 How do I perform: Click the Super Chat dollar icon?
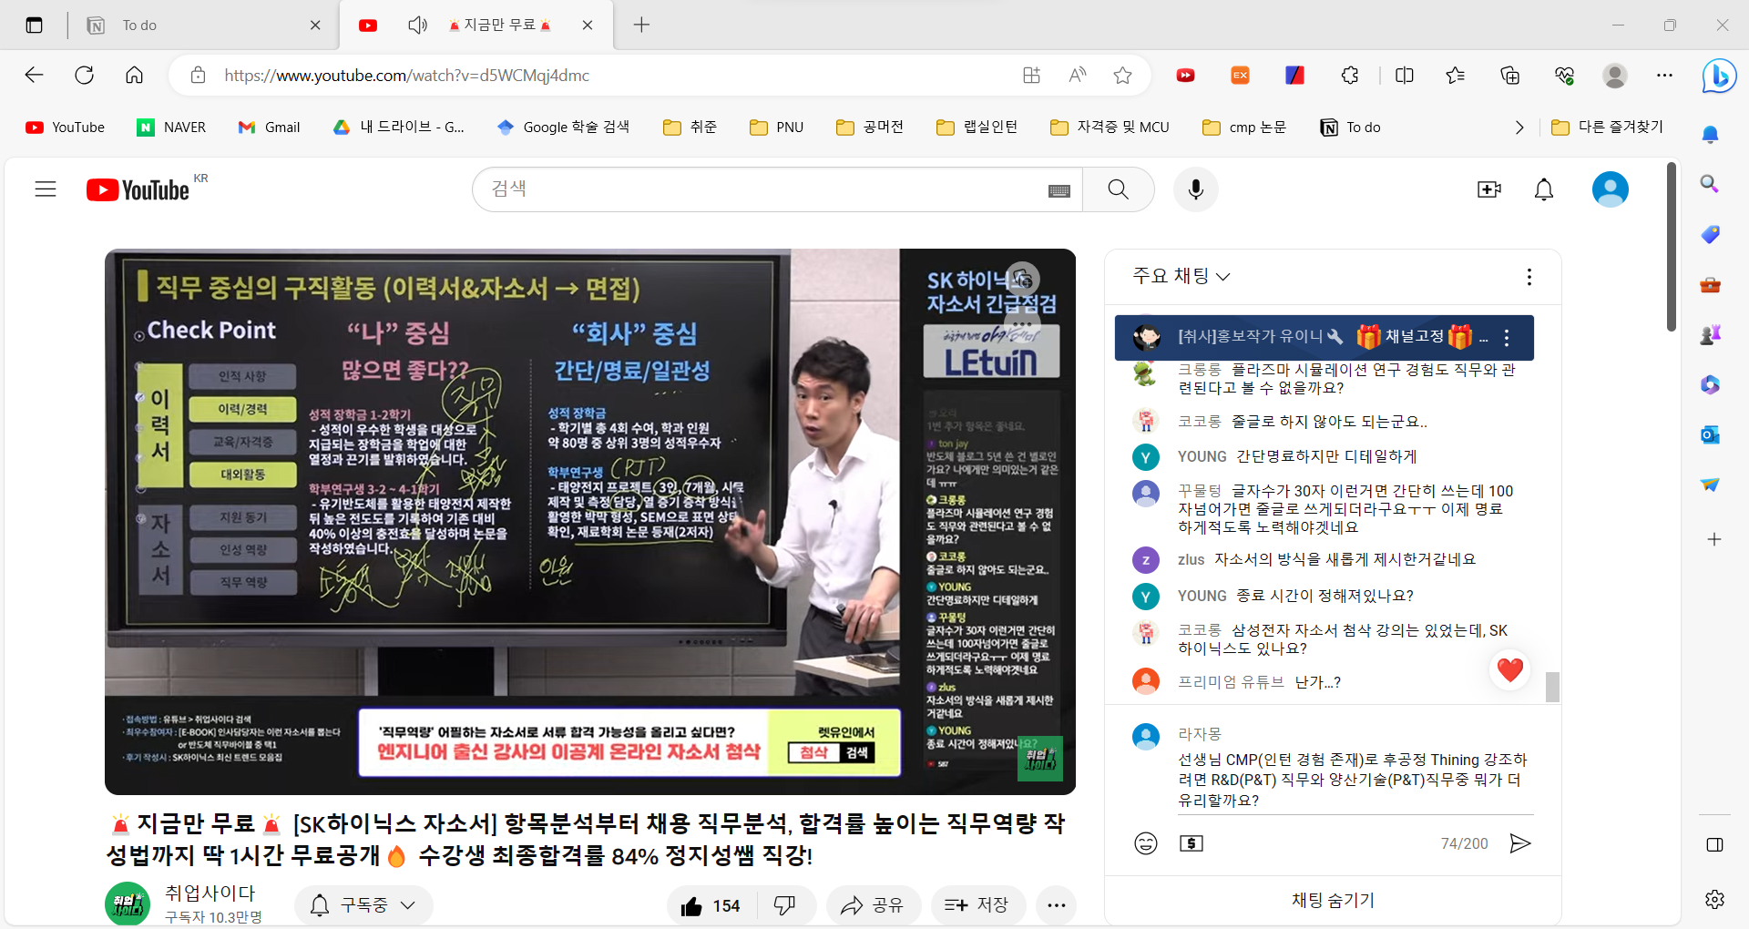pyautogui.click(x=1192, y=843)
